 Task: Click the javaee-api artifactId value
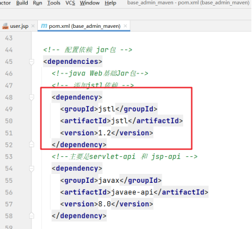click(132, 192)
